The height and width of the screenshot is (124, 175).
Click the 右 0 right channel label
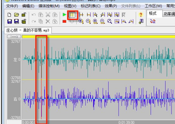pos(17,99)
